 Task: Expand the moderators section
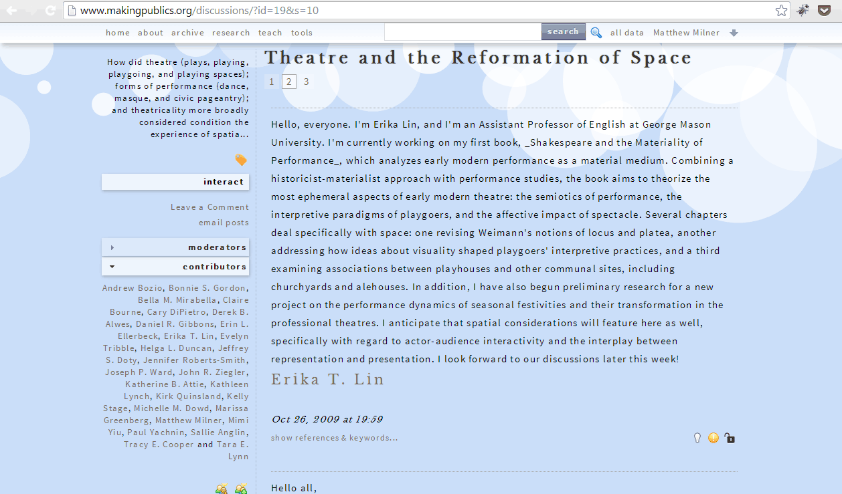pos(175,247)
